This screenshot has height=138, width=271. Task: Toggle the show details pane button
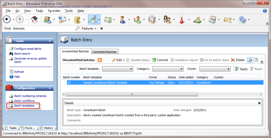click(250, 60)
